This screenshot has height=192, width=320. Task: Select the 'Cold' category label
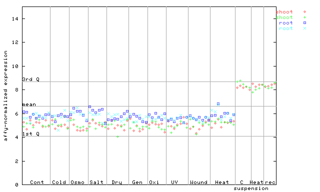pyautogui.click(x=59, y=182)
